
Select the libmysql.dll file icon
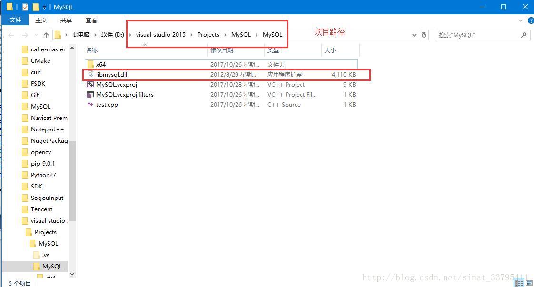point(90,75)
